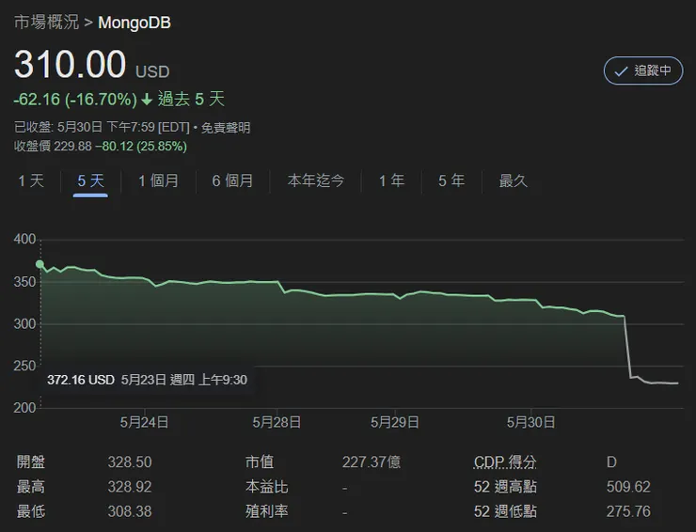Select the 最久 max range tab
This screenshot has height=532, width=696.
click(x=514, y=180)
